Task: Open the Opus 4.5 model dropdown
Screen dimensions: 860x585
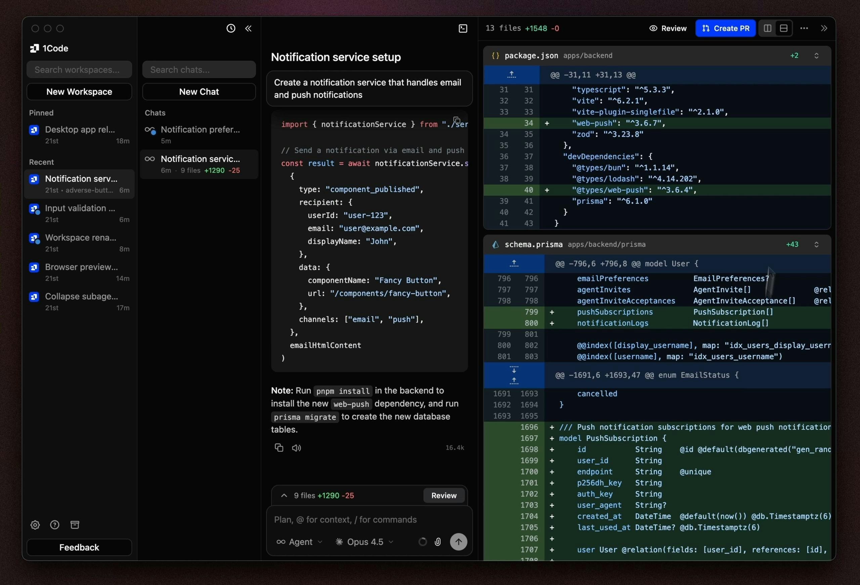Action: 364,542
